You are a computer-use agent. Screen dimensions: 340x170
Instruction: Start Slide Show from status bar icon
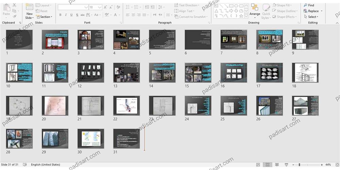pyautogui.click(x=286, y=165)
